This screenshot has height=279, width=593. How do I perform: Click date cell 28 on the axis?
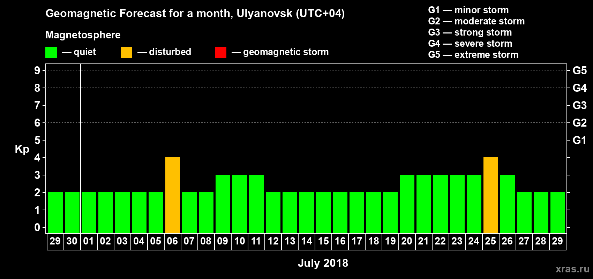[x=541, y=241]
